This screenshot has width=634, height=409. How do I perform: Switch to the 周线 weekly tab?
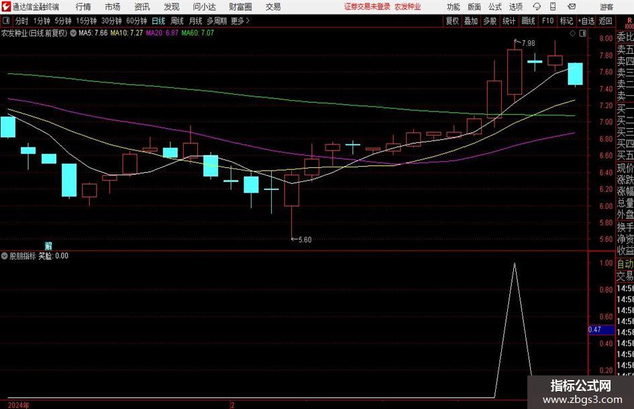(x=177, y=21)
